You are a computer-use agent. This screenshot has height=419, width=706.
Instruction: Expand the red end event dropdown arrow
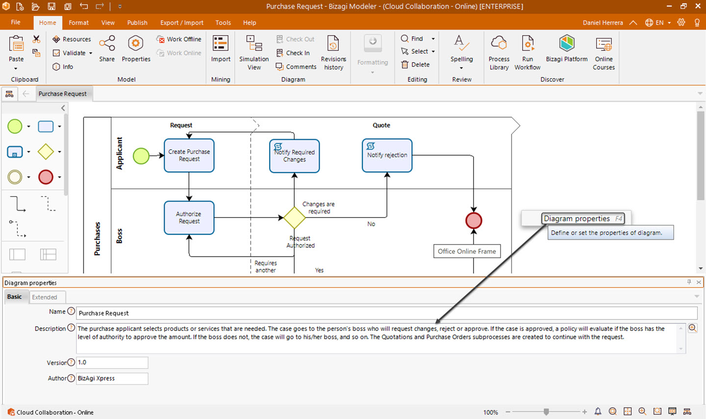59,177
